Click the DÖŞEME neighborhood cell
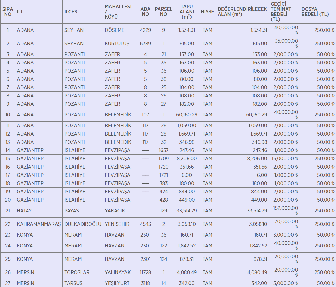Image resolution: width=336 pixels, height=287 pixels. [115, 30]
